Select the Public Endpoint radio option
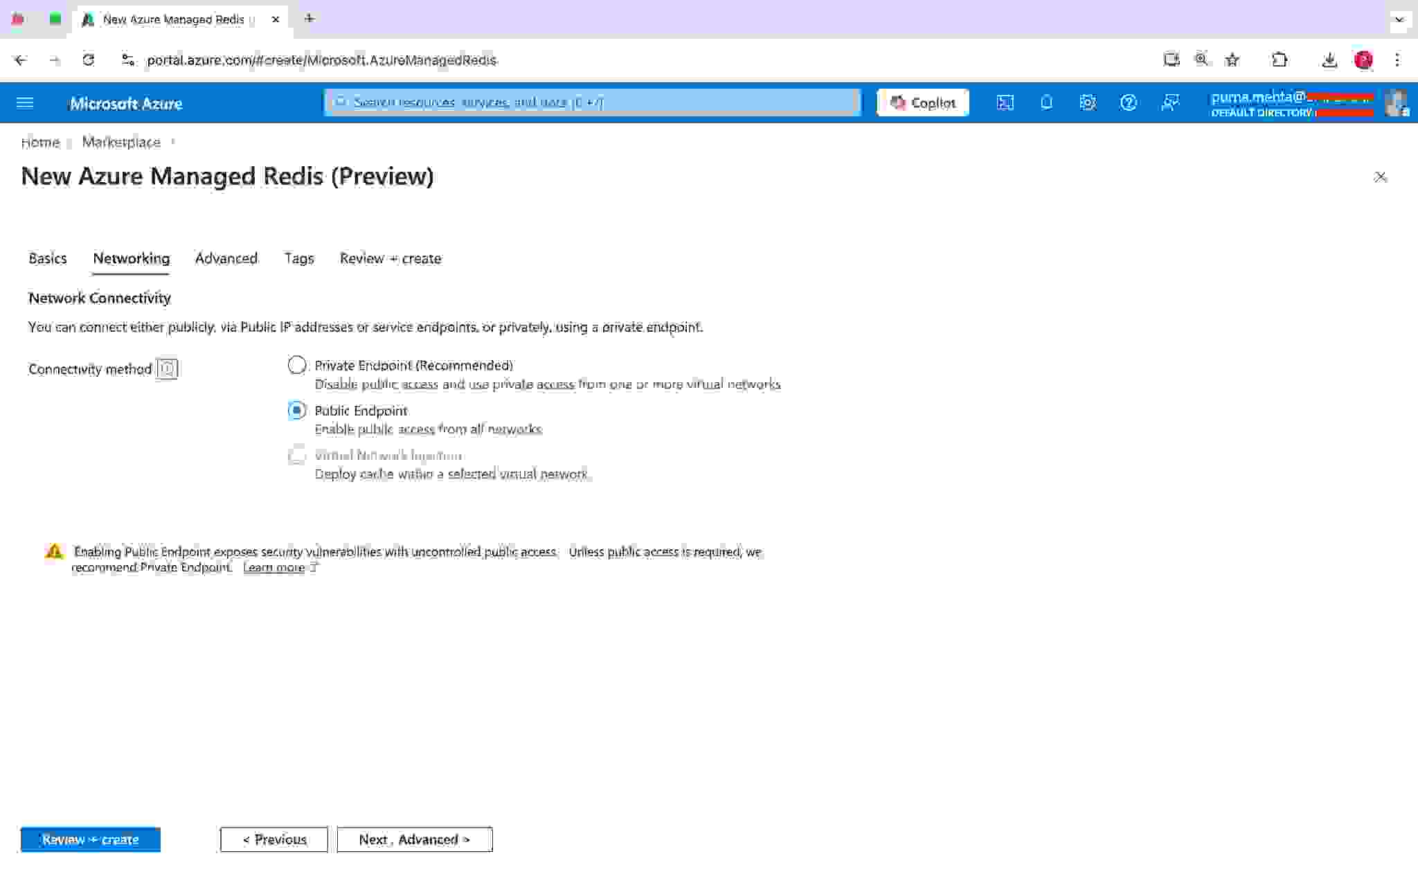The width and height of the screenshot is (1418, 883). [x=297, y=411]
